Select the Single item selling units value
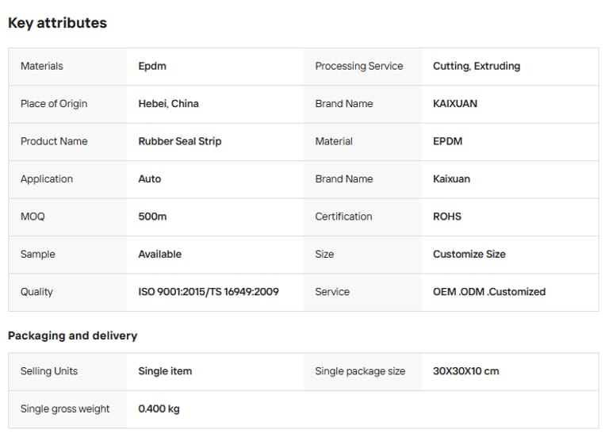 [165, 371]
